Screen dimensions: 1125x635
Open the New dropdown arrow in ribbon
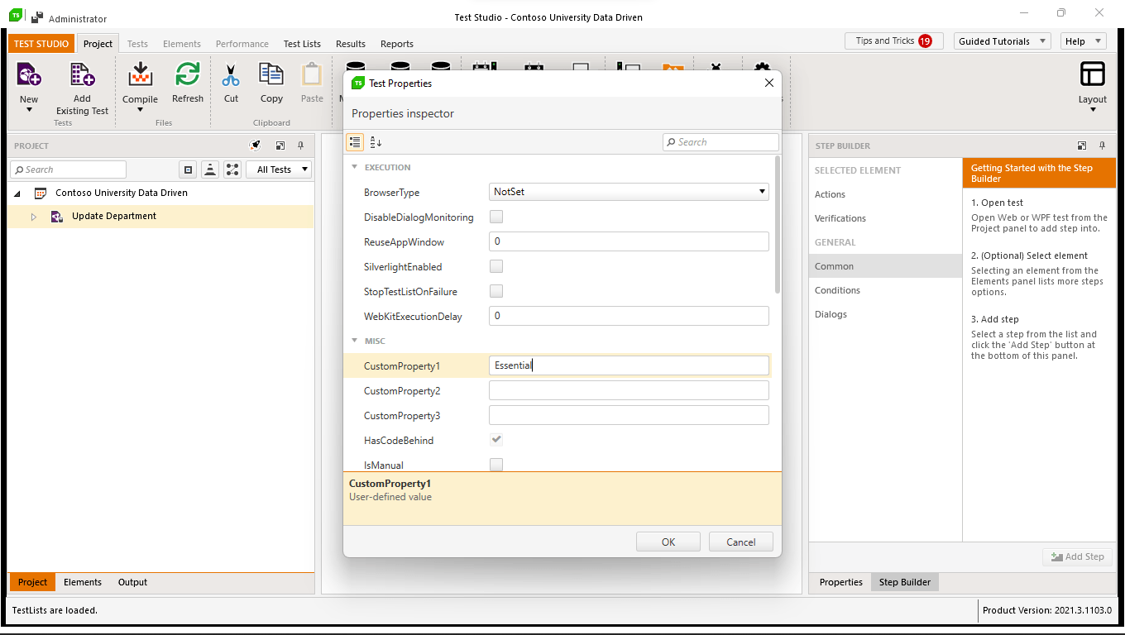(x=29, y=110)
